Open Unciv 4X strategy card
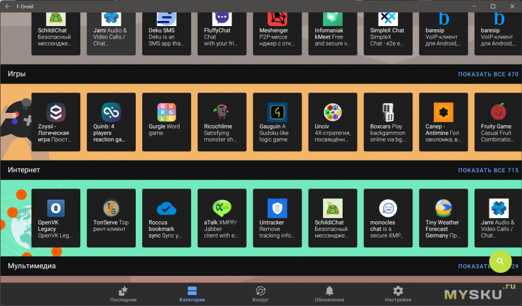 (x=333, y=122)
